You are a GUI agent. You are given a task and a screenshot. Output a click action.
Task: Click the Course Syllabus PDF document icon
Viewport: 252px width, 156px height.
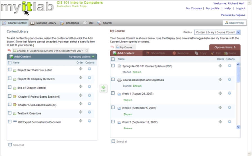click(119, 66)
